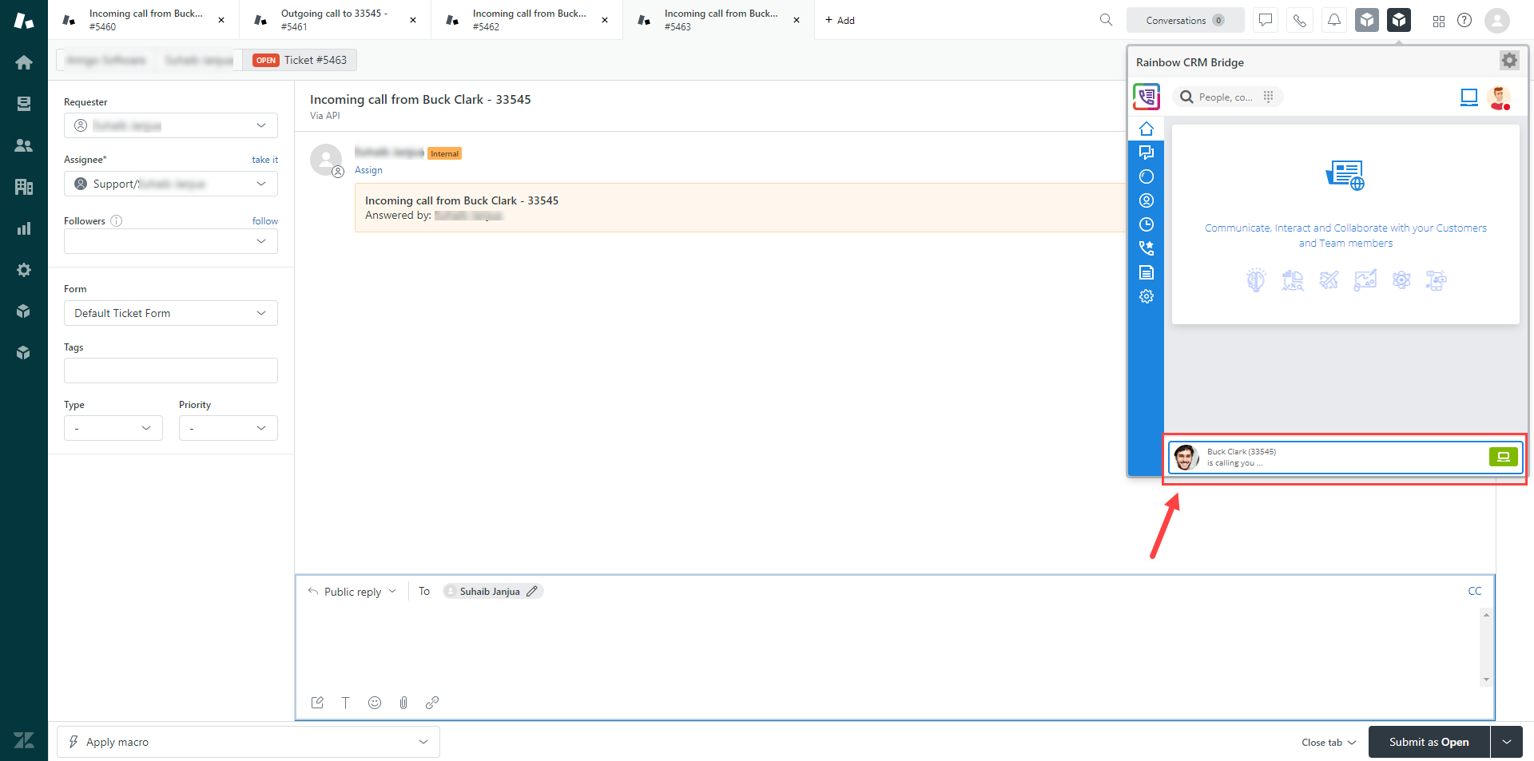Open the Priority dropdown
This screenshot has height=761, width=1534.
pyautogui.click(x=229, y=428)
